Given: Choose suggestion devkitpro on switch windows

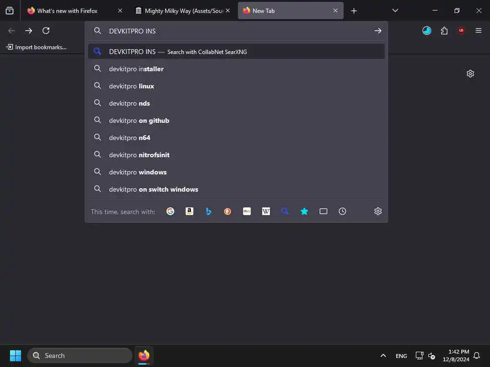Looking at the screenshot, I should point(236,189).
